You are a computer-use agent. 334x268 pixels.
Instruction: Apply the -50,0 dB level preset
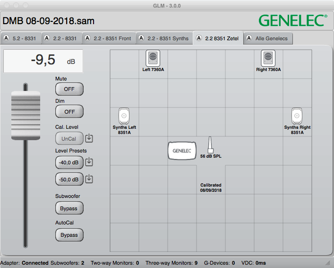coord(69,179)
